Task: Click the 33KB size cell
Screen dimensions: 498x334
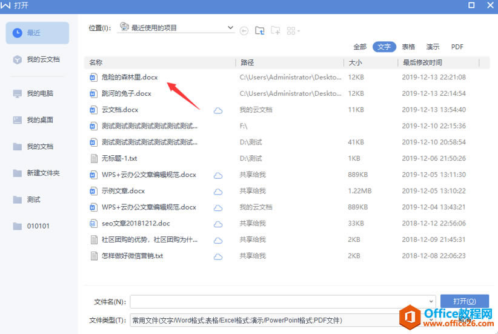Action: (356, 223)
